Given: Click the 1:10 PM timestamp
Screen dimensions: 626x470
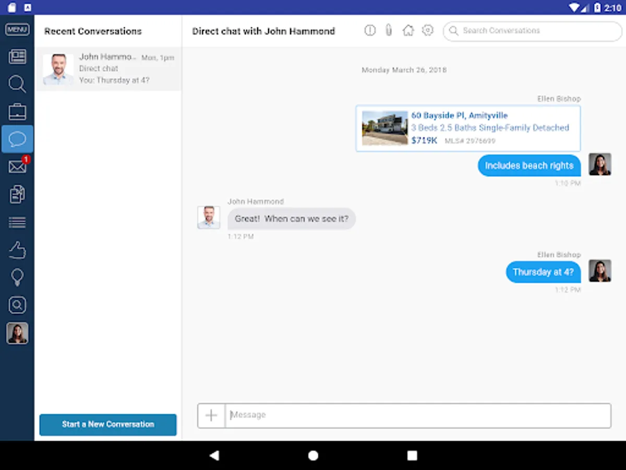Looking at the screenshot, I should click(568, 183).
